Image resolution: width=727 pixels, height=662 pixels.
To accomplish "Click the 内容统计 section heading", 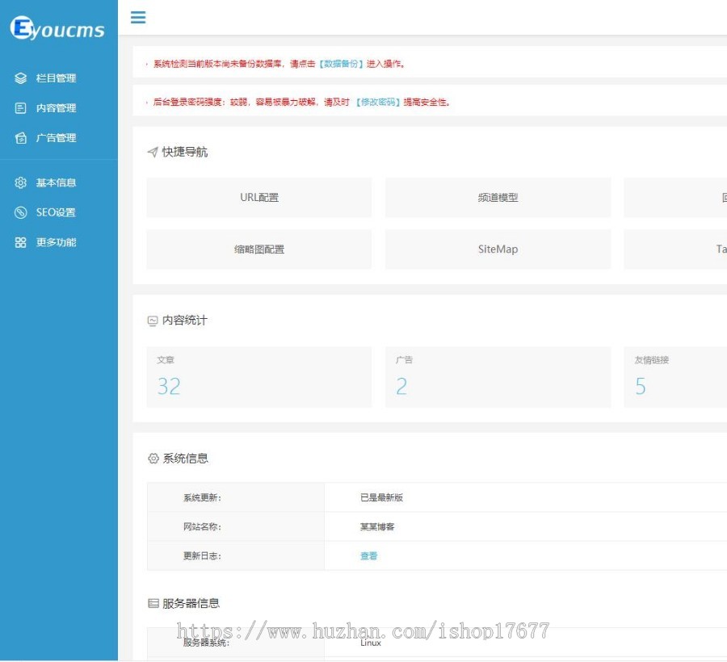I will pos(184,321).
